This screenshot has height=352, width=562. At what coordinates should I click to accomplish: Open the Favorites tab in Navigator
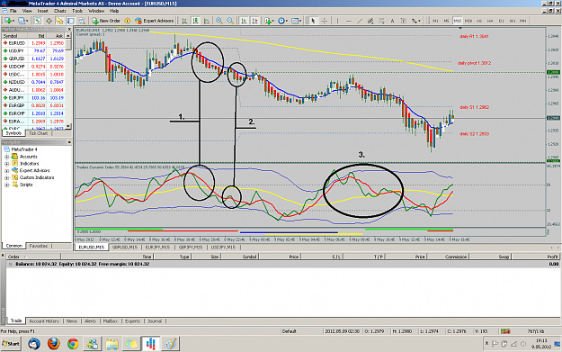pos(39,246)
